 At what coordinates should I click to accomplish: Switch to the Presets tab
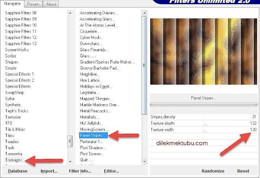[33, 4]
